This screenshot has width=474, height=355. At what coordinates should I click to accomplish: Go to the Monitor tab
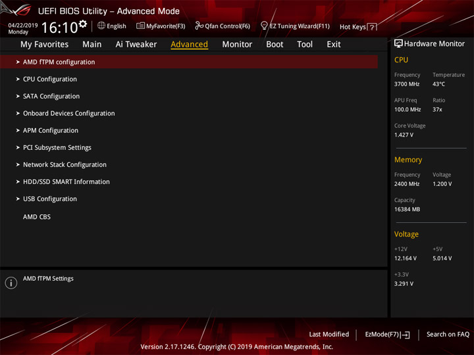tap(237, 45)
